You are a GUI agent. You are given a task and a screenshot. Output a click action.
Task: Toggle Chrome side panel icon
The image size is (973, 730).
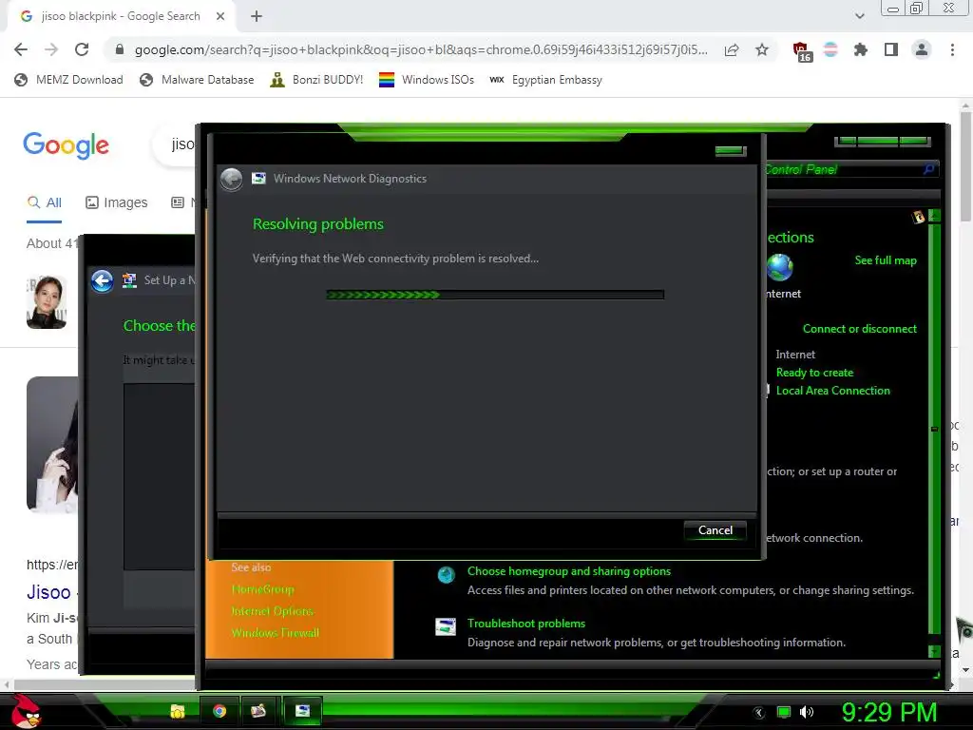click(x=891, y=49)
